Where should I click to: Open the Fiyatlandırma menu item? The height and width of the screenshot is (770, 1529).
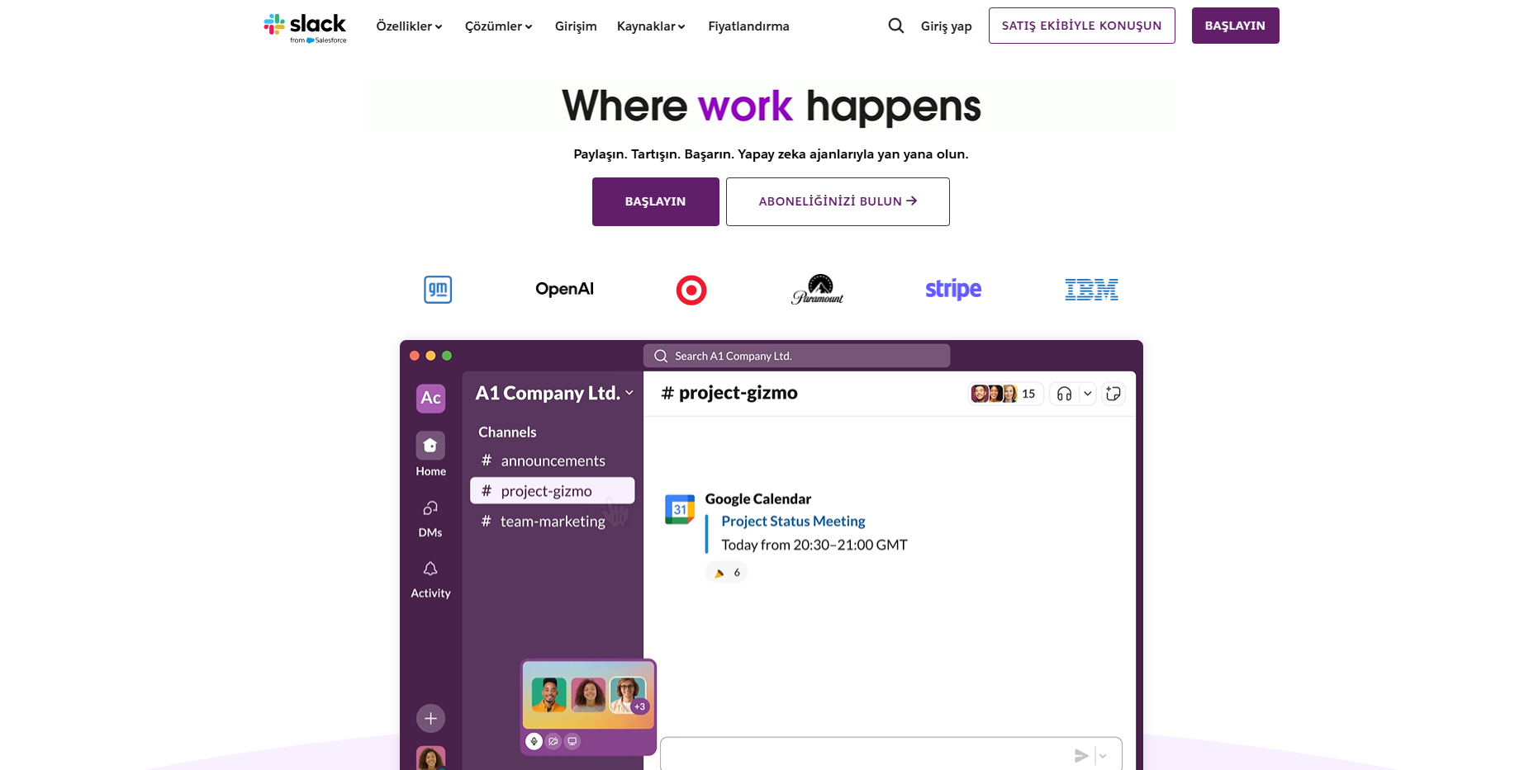pyautogui.click(x=748, y=26)
